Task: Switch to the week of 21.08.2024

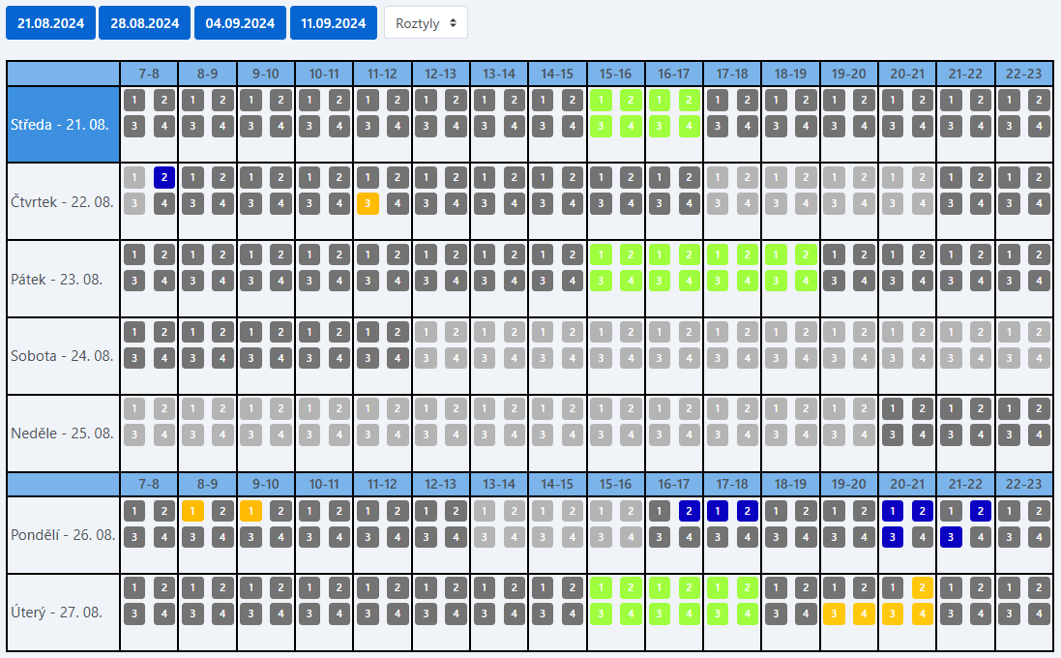Action: point(50,23)
